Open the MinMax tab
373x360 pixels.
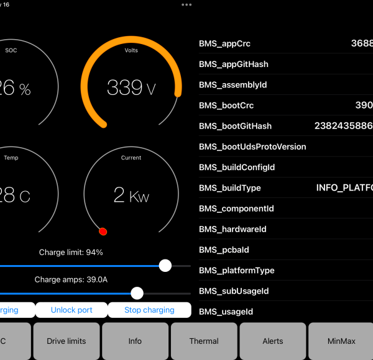(341, 341)
